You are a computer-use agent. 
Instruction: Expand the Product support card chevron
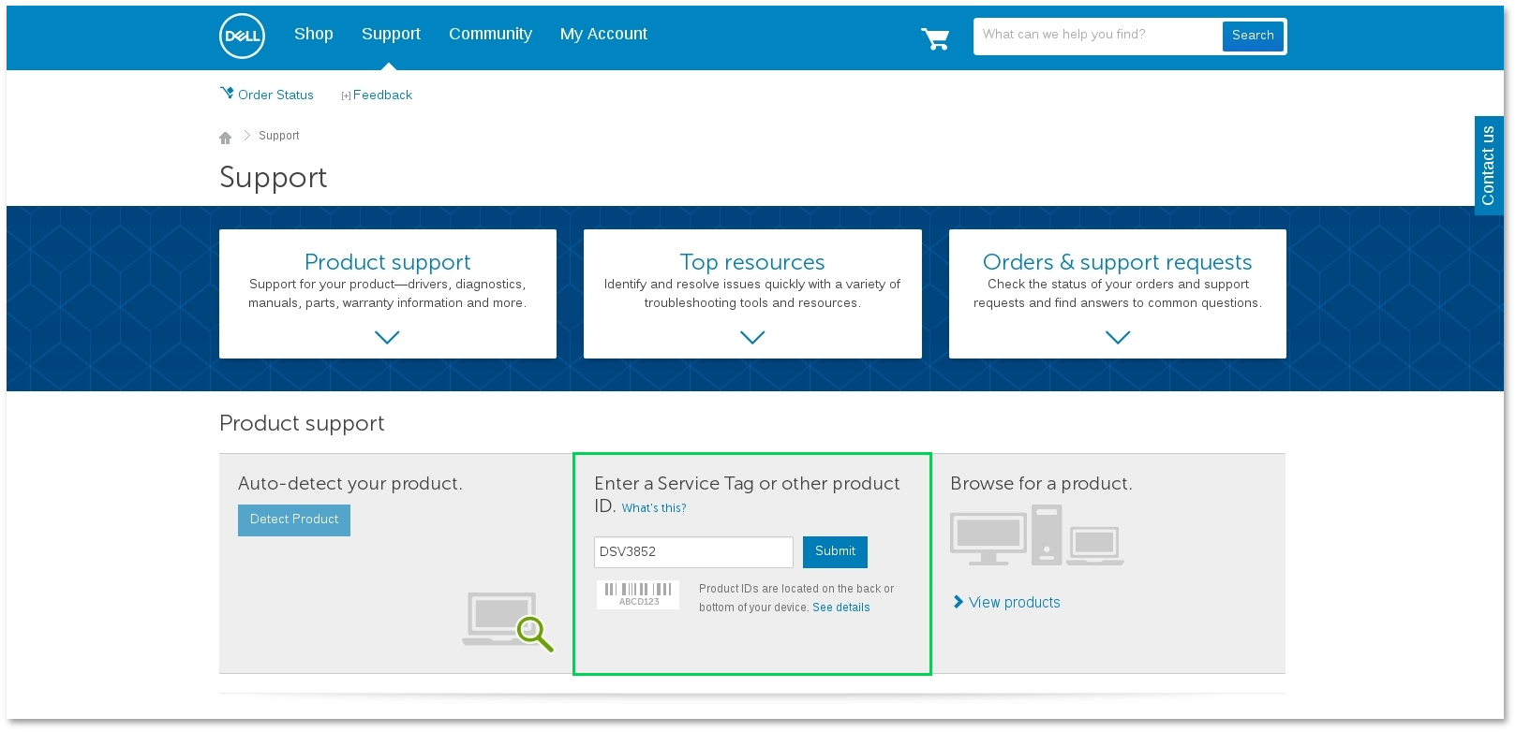[x=387, y=337]
